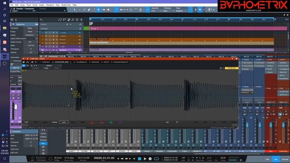Click the Copy button in plugin header
The image size is (290, 163).
(x=46, y=68)
